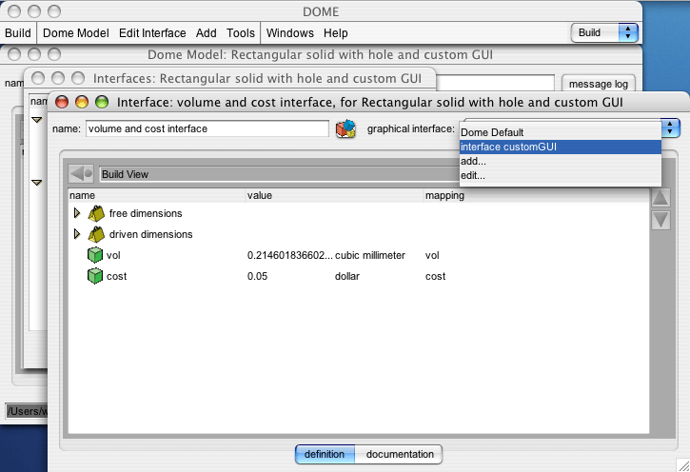The image size is (690, 472).
Task: Click the vol mapping cell
Action: pos(432,256)
